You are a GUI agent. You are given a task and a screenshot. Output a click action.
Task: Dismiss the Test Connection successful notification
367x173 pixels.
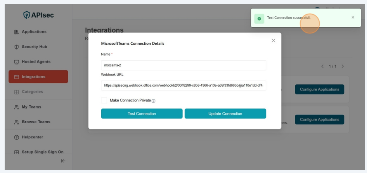[x=353, y=17]
